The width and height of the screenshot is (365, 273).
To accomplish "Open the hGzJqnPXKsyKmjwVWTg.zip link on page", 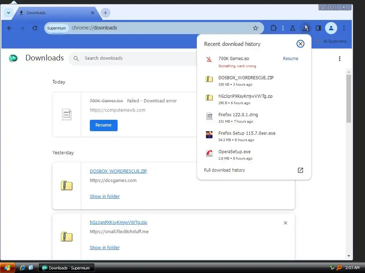I will click(x=118, y=223).
